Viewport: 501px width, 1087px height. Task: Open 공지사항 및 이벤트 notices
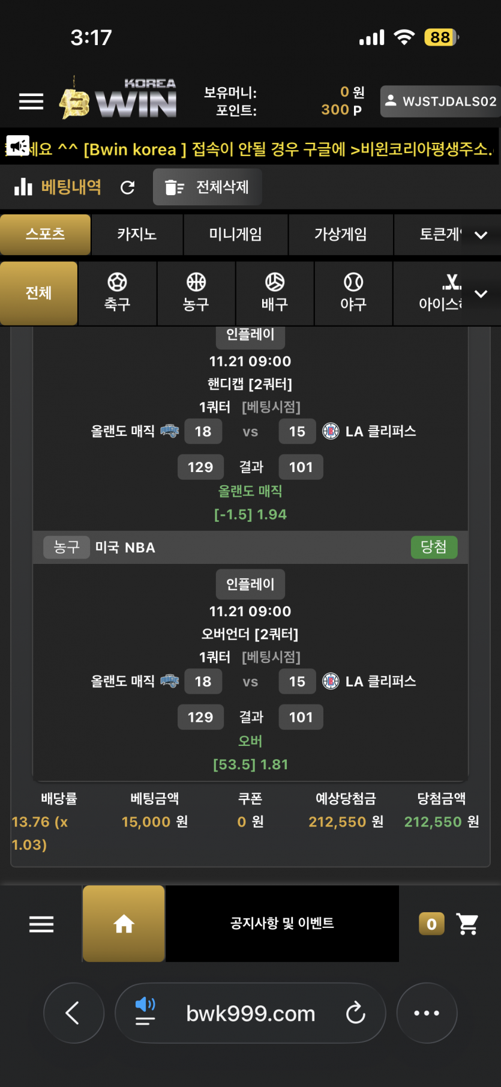point(282,924)
